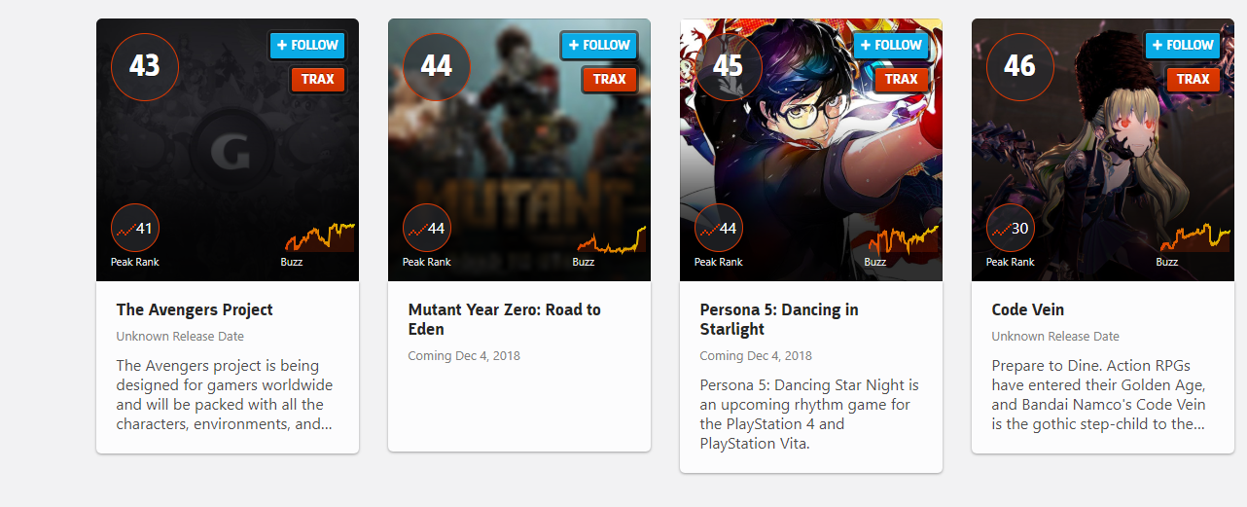Click TRAX on The Avengers Project card

coord(318,80)
